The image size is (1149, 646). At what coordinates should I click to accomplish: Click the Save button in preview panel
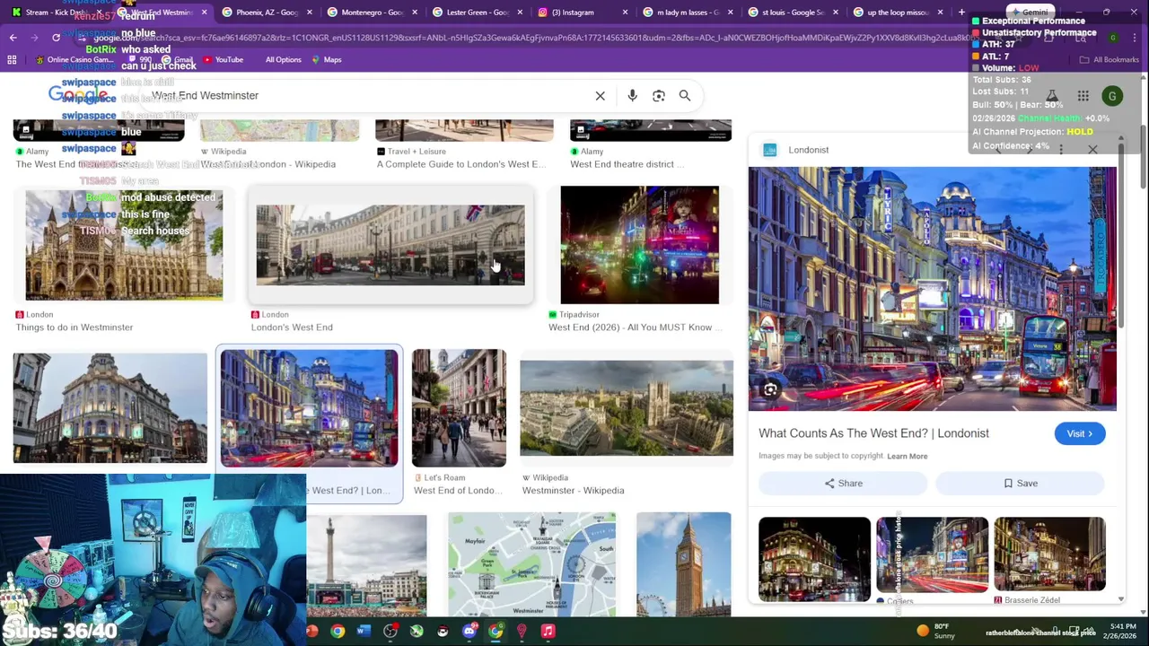1020,484
